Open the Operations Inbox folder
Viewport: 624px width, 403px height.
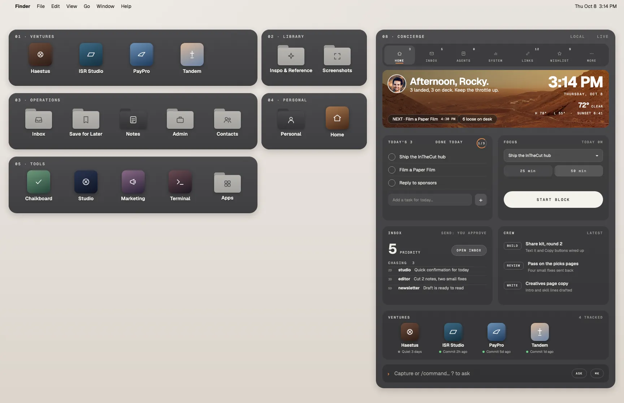(39, 119)
